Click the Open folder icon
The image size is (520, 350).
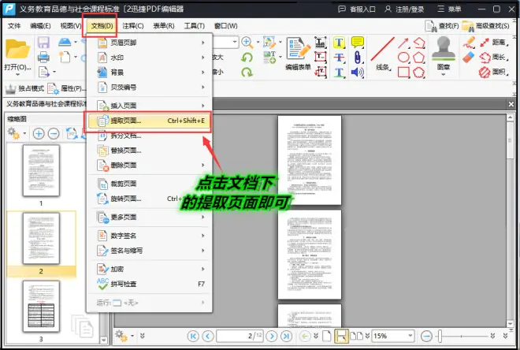17,49
